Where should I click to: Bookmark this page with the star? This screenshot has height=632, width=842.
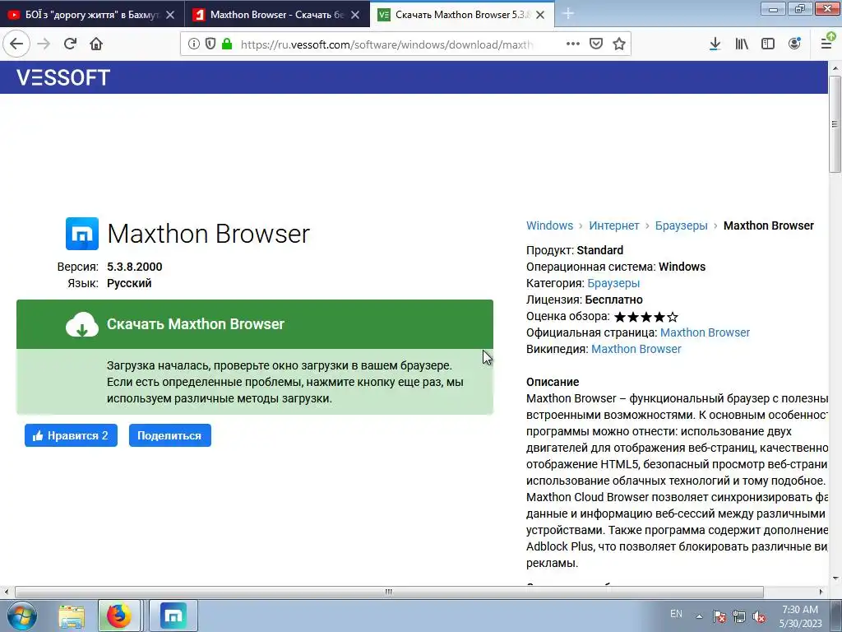point(619,44)
